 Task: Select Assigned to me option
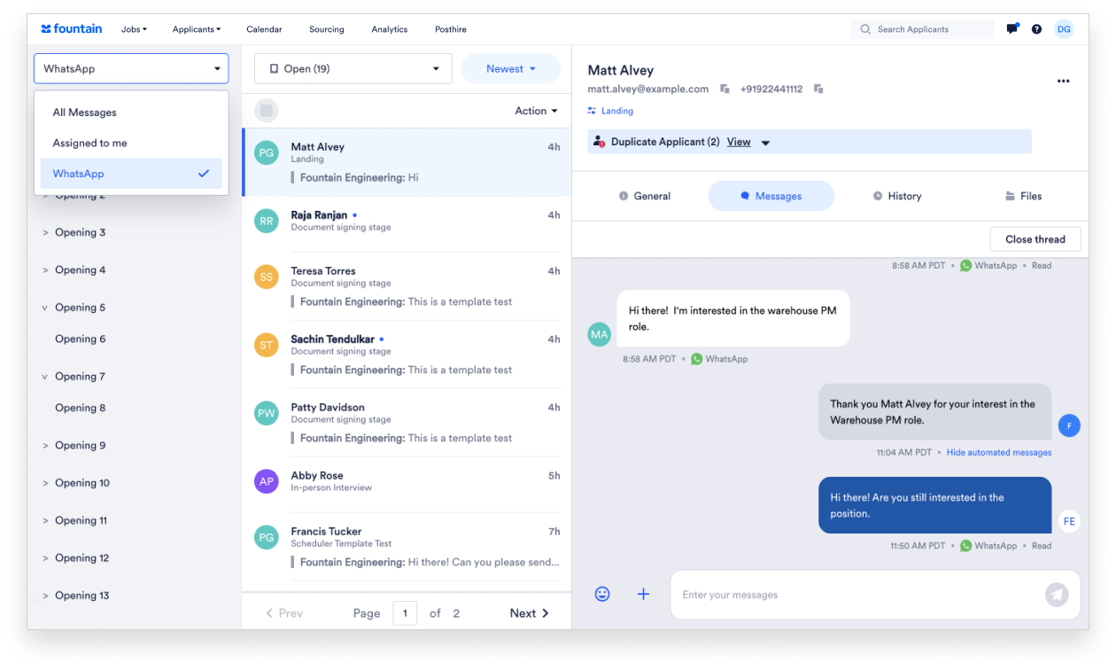click(x=131, y=143)
